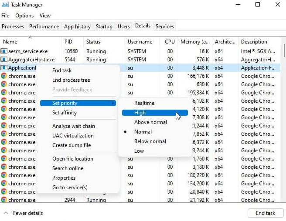Open the File menu
The width and height of the screenshot is (286, 221).
point(5,16)
